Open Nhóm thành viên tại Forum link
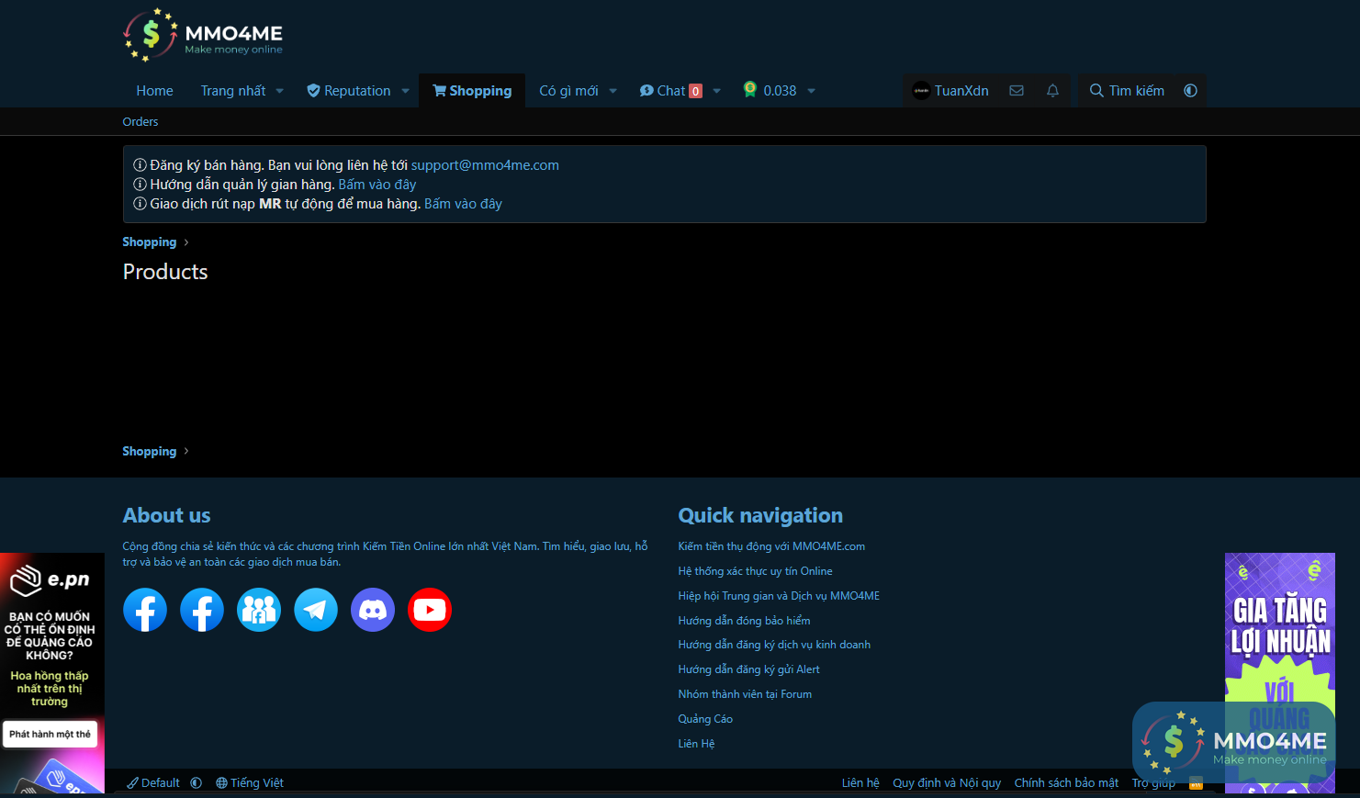The image size is (1360, 798). point(745,694)
